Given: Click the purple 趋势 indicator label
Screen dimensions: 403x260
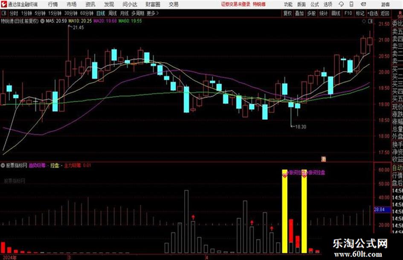Looking at the screenshot, I should click(37, 165).
